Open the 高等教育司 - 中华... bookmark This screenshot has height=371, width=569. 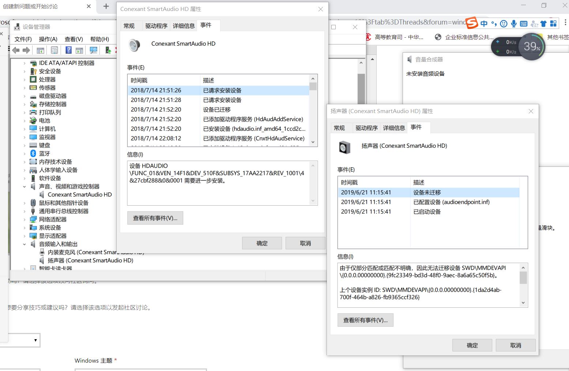point(395,37)
